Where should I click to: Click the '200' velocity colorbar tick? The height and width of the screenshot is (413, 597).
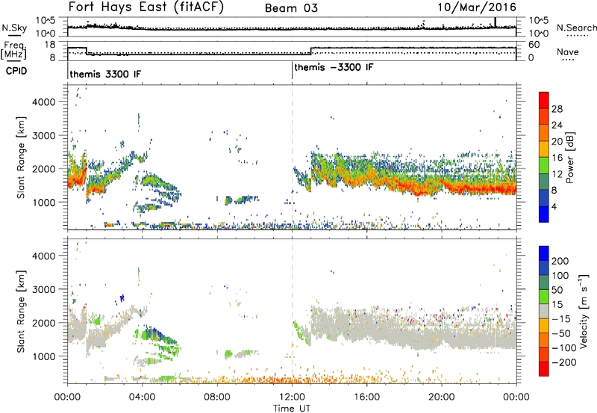(x=560, y=261)
